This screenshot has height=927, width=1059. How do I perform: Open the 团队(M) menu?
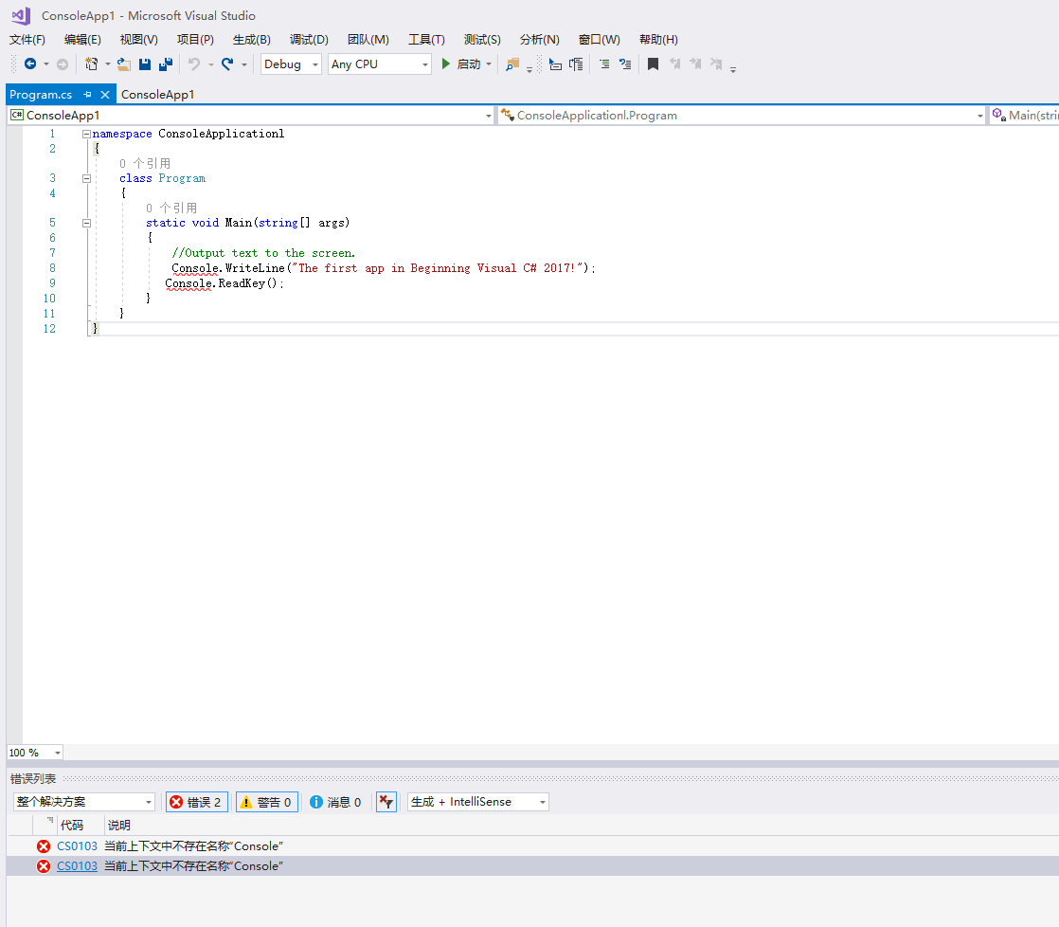click(x=368, y=40)
